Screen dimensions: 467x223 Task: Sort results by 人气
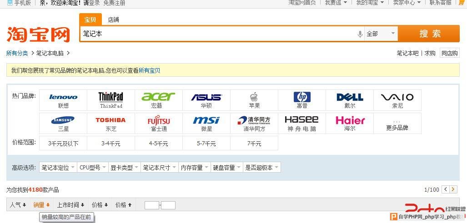[18, 205]
